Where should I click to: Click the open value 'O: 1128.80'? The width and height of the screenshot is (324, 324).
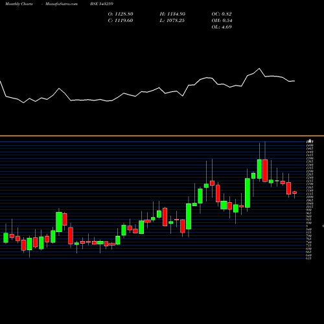pos(121,14)
